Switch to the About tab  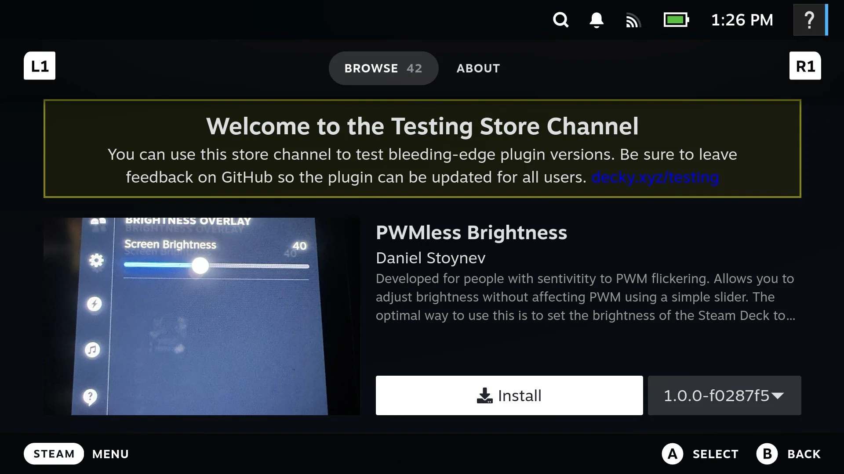coord(478,68)
